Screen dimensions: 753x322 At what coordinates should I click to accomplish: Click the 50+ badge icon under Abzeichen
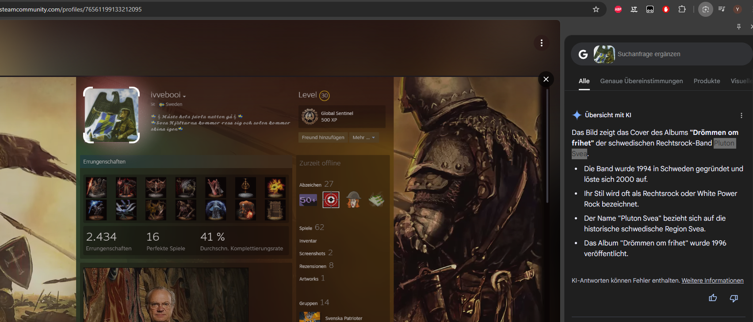[308, 200]
